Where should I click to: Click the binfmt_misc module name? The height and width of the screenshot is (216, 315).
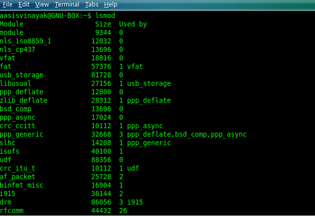click(21, 185)
